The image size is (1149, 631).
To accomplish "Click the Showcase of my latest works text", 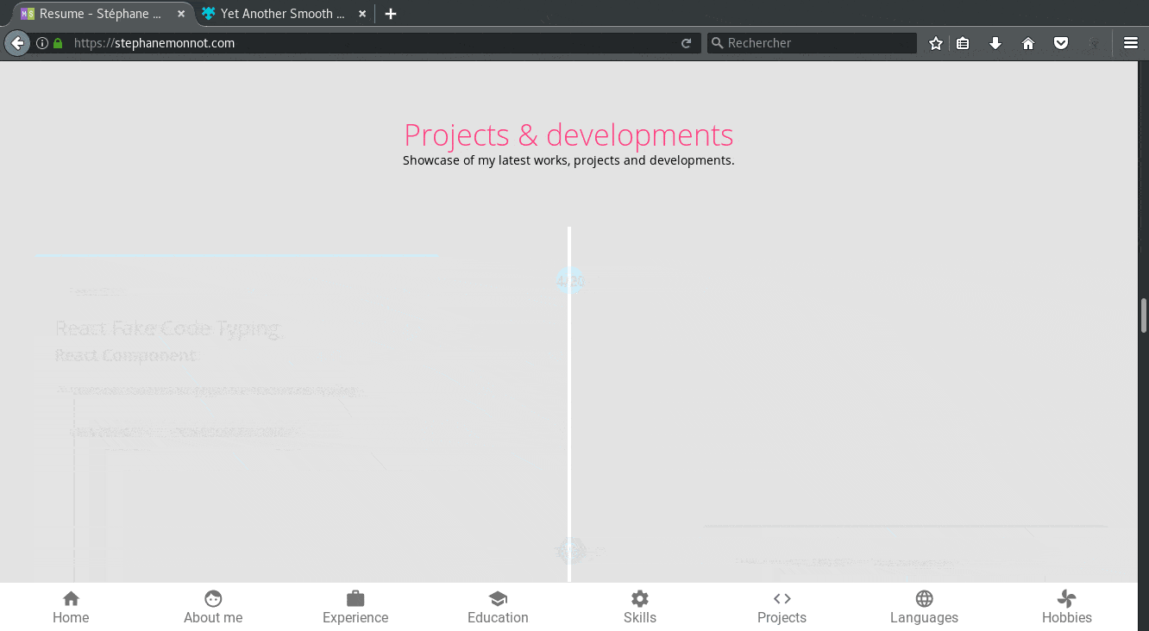I will (x=568, y=160).
